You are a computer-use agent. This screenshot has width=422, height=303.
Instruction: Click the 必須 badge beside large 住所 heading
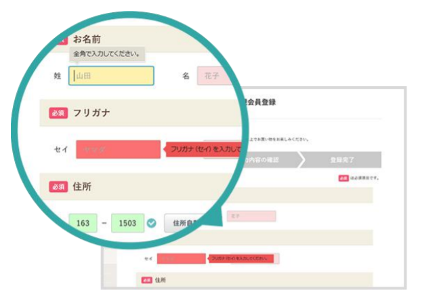(57, 187)
